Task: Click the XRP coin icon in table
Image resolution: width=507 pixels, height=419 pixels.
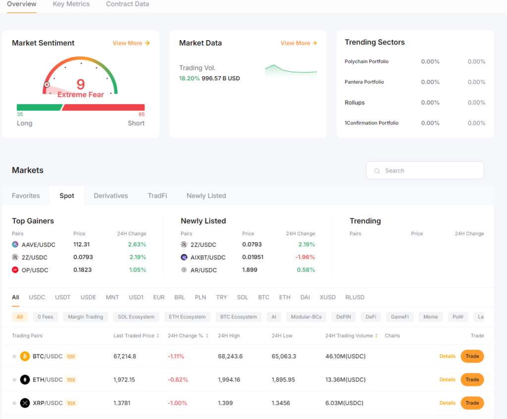Action: (x=25, y=403)
